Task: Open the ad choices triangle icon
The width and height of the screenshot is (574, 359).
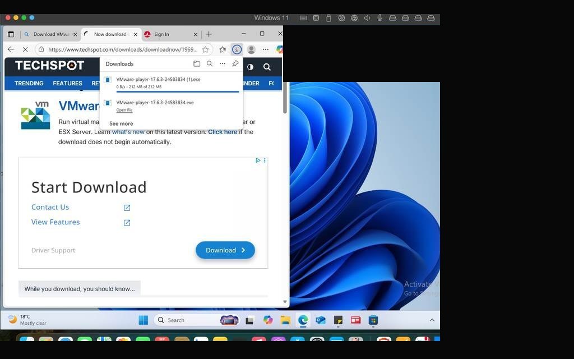Action: [x=258, y=160]
